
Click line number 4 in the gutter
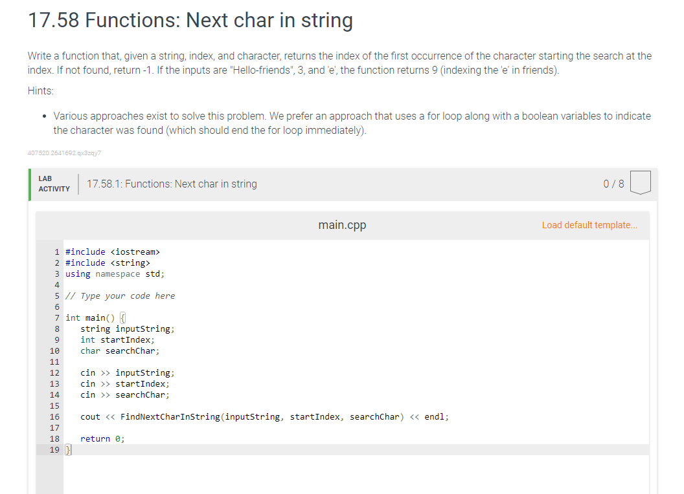57,285
